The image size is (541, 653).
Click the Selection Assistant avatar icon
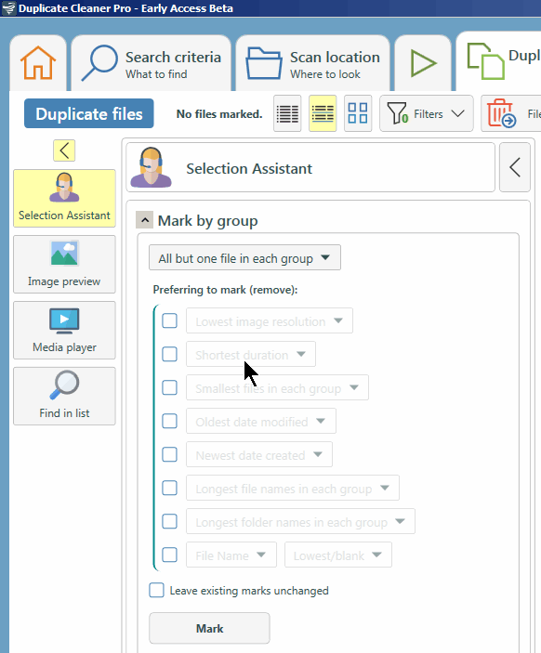(x=151, y=167)
